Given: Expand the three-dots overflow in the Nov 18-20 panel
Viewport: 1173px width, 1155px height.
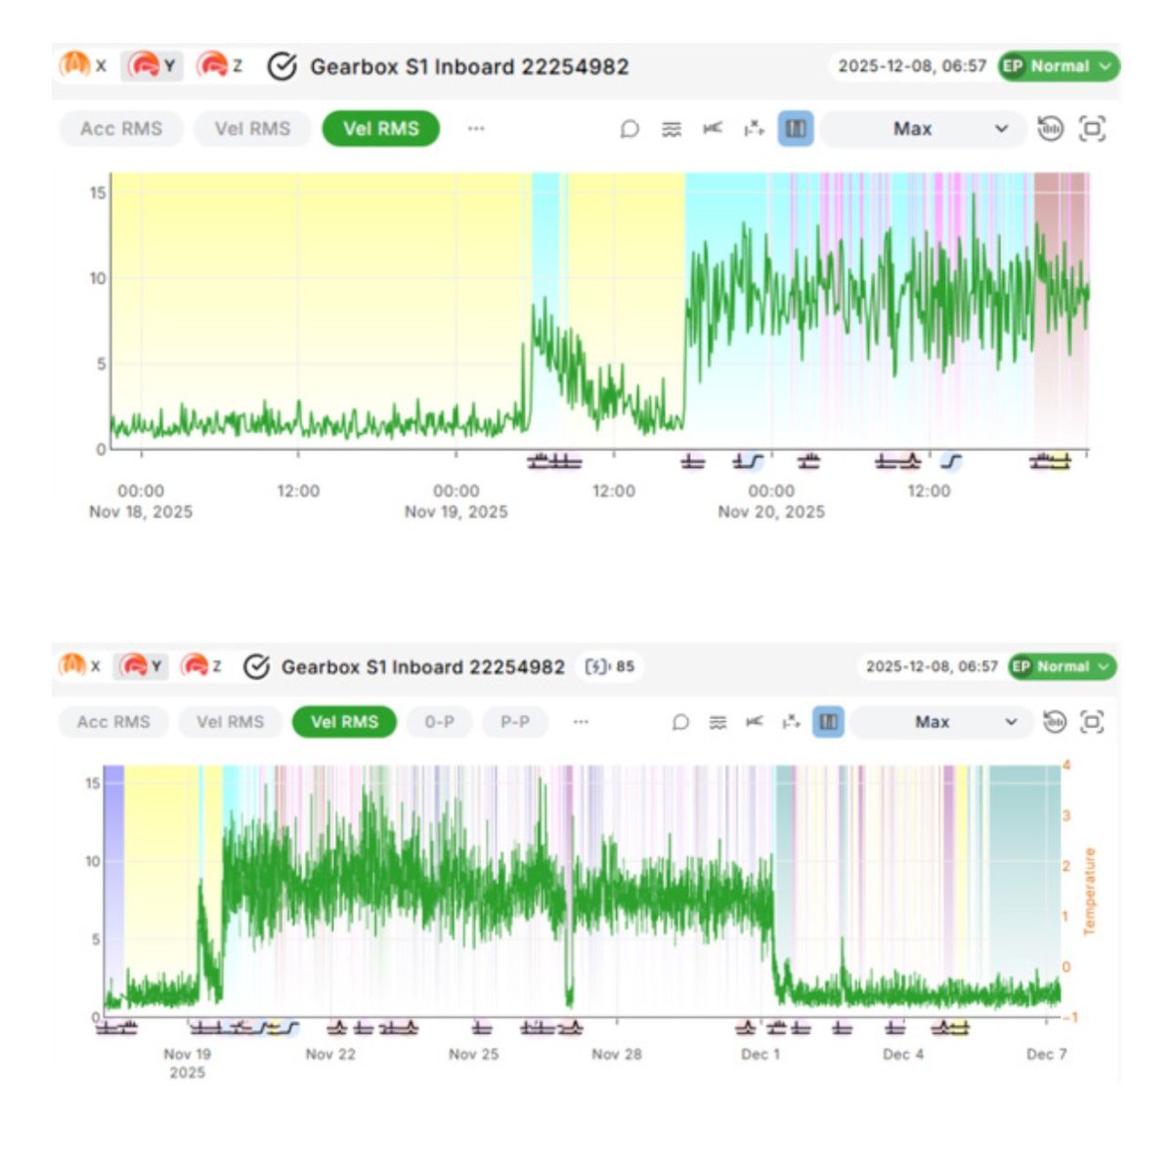Looking at the screenshot, I should (476, 128).
